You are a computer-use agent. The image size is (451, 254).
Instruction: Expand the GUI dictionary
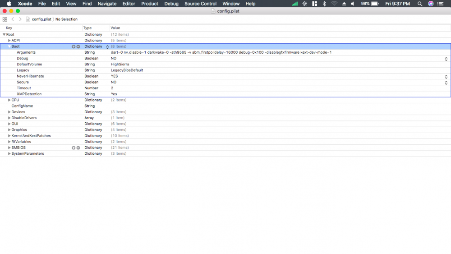[x=9, y=124]
